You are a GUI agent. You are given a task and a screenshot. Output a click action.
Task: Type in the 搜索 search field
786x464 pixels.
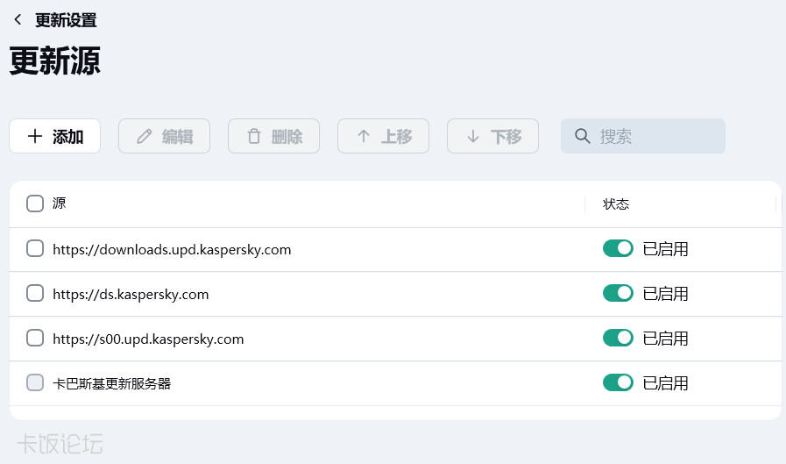(x=657, y=136)
